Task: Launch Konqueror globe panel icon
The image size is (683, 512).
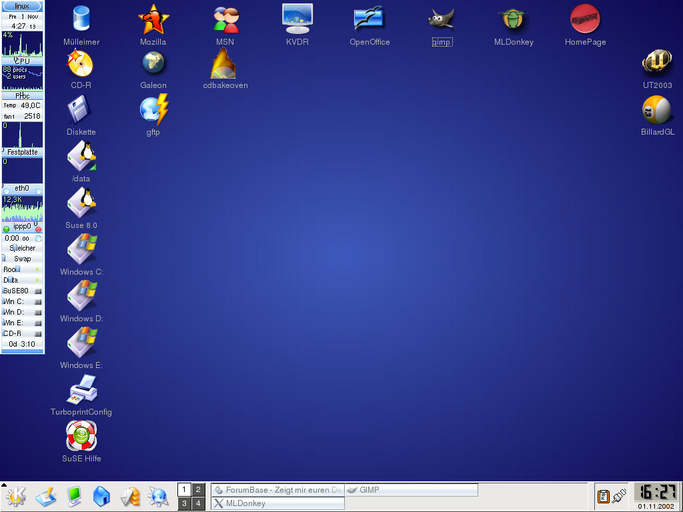Action: (x=158, y=496)
